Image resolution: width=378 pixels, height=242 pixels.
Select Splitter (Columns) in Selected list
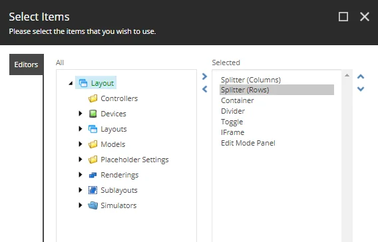(251, 80)
